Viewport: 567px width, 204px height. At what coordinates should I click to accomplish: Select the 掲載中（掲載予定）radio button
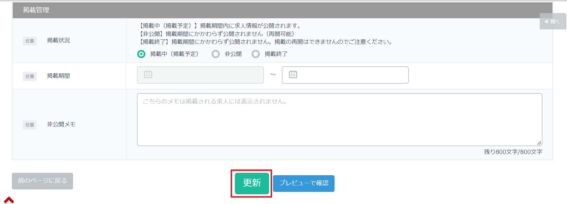click(141, 54)
